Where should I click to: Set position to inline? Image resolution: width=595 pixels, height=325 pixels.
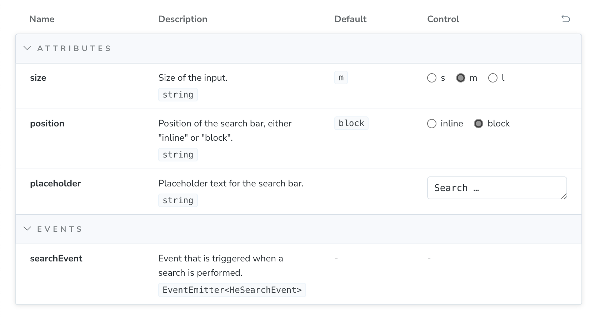[x=432, y=124]
